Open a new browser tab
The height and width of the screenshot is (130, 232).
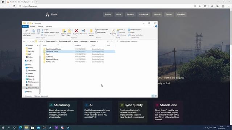click(x=37, y=2)
